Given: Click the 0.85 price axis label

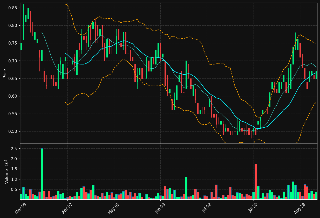Looking at the screenshot, I should (x=12, y=8).
